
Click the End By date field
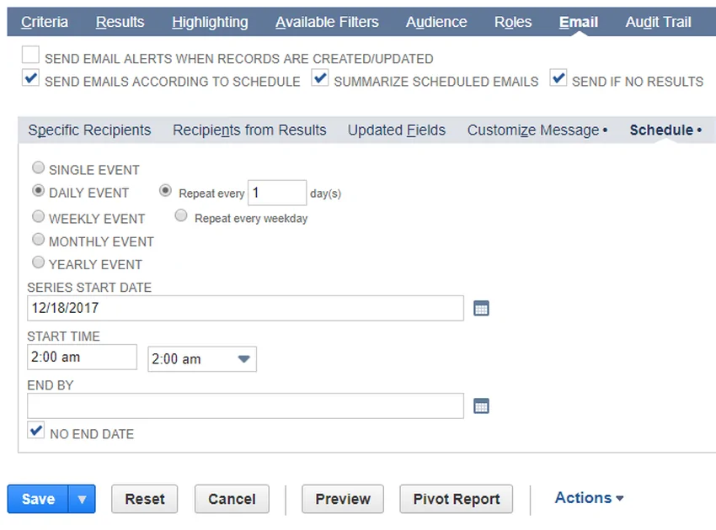[245, 406]
